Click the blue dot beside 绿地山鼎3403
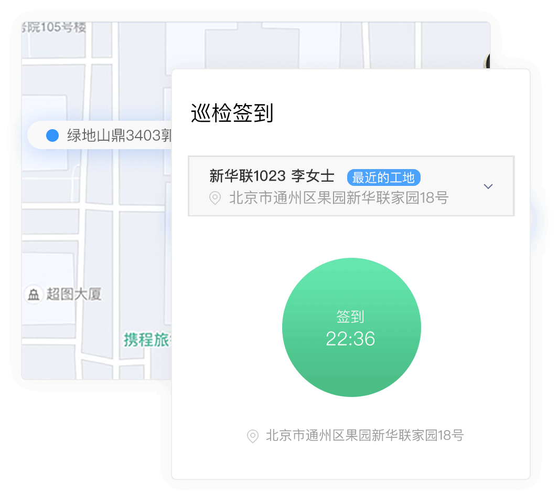 (x=52, y=135)
